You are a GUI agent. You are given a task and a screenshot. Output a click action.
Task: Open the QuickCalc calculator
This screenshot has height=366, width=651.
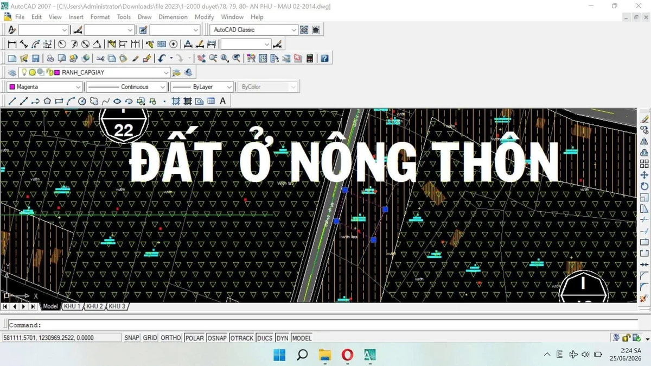tap(310, 58)
